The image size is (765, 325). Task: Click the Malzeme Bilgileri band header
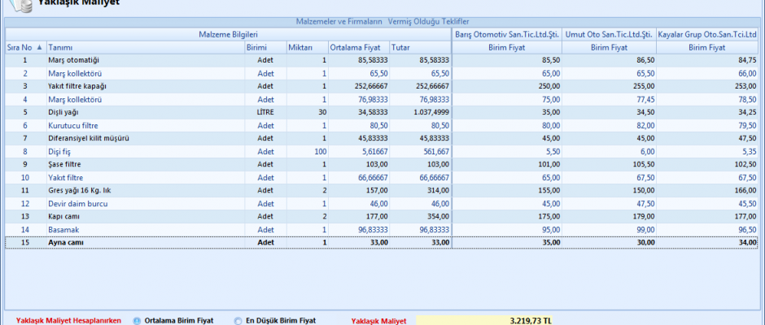click(228, 34)
